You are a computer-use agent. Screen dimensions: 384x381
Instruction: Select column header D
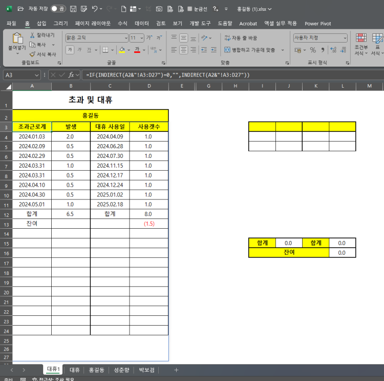(149, 86)
